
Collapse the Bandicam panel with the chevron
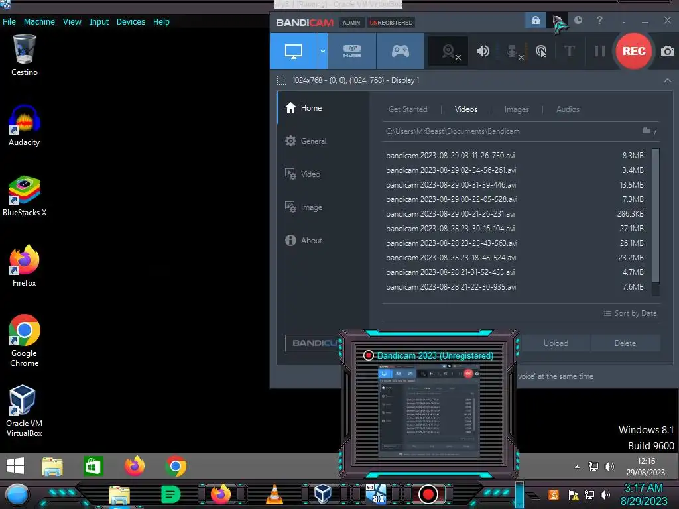pyautogui.click(x=667, y=80)
